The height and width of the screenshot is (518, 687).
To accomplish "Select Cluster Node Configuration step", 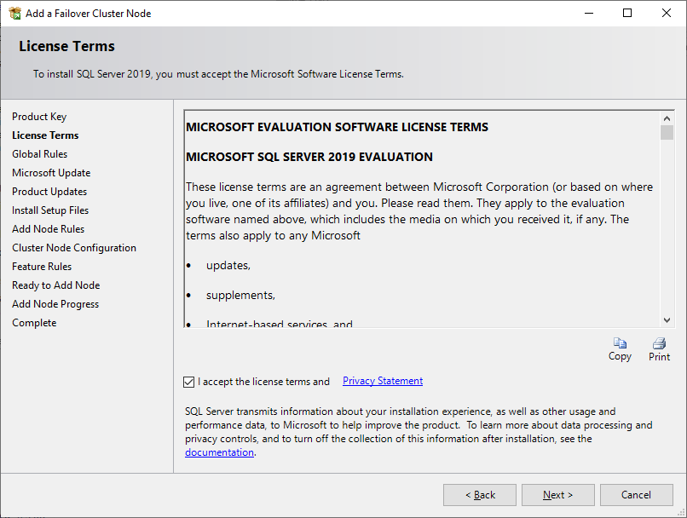I will coord(74,248).
